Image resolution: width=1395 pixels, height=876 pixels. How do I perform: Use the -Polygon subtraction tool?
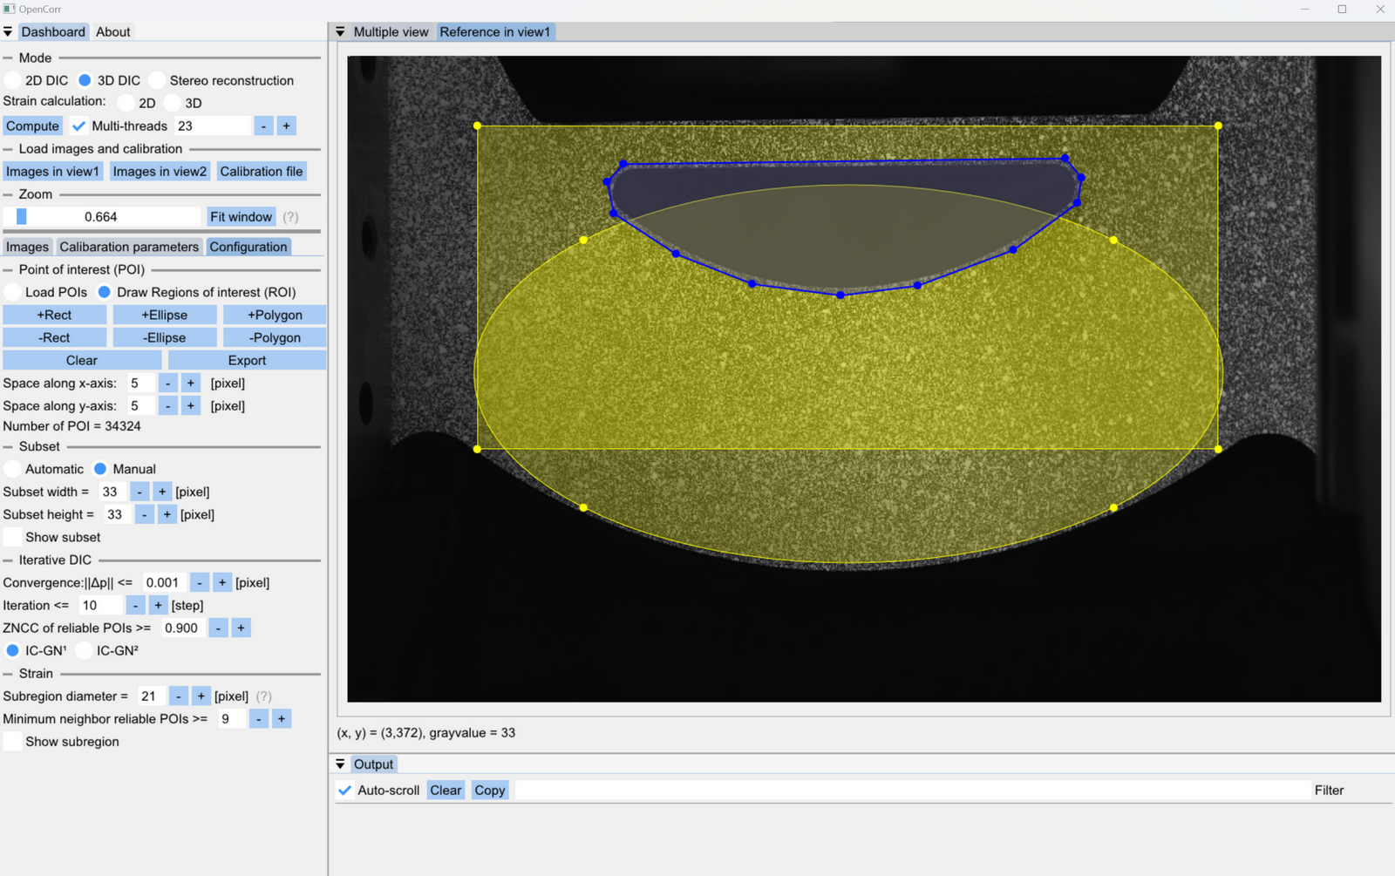274,336
